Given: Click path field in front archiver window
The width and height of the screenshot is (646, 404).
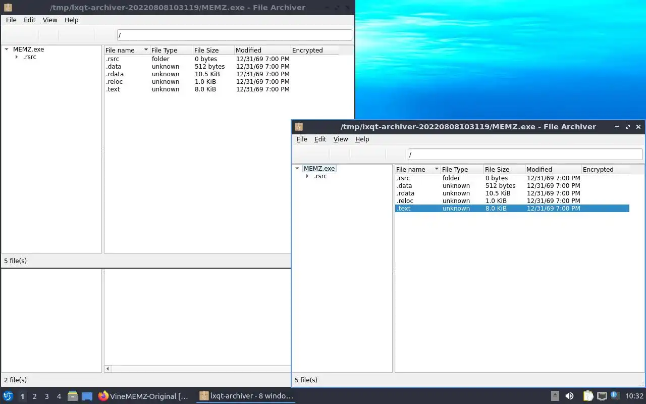Looking at the screenshot, I should coord(525,154).
